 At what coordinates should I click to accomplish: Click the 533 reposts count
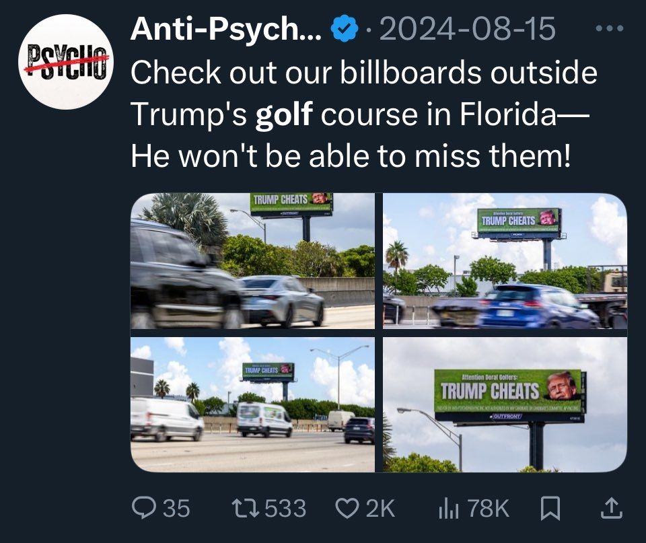pyautogui.click(x=285, y=509)
